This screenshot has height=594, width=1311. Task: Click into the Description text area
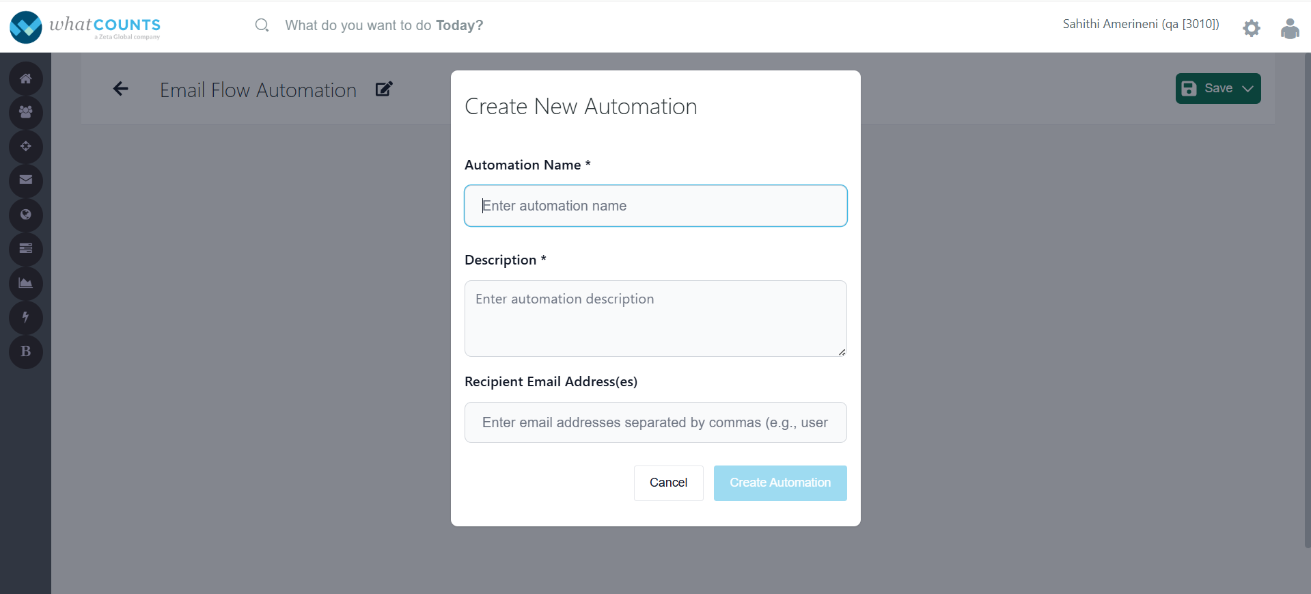pos(655,318)
